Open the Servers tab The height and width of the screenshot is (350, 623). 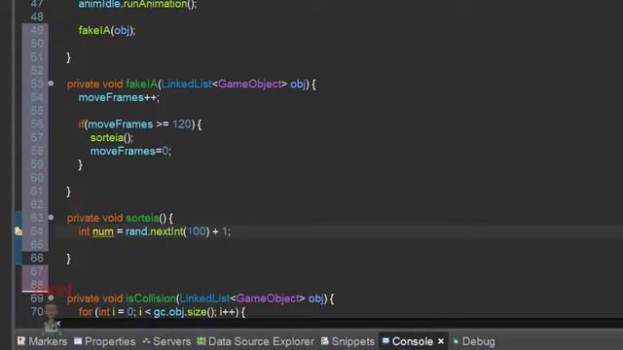pyautogui.click(x=166, y=341)
